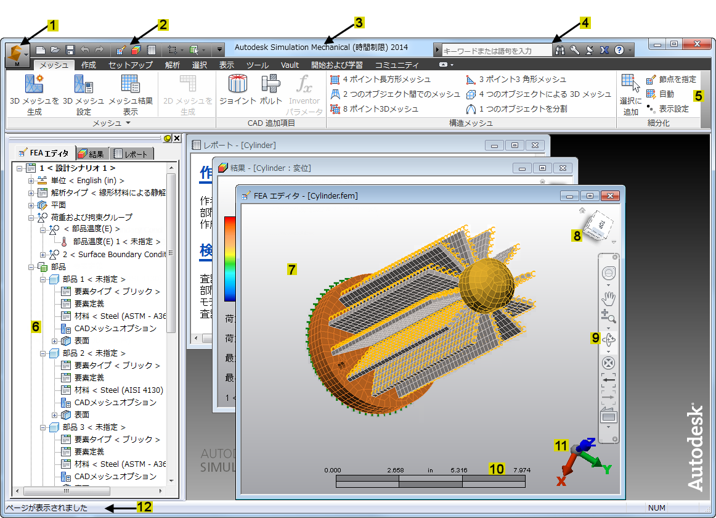The width and height of the screenshot is (716, 518).
Task: Expand the 解析タイプ tree node
Action: pos(31,193)
